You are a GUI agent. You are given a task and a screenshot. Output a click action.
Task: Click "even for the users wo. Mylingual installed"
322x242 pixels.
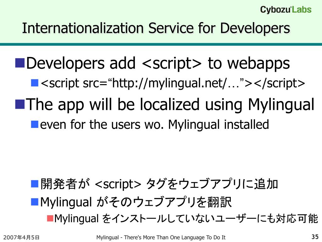155,124
